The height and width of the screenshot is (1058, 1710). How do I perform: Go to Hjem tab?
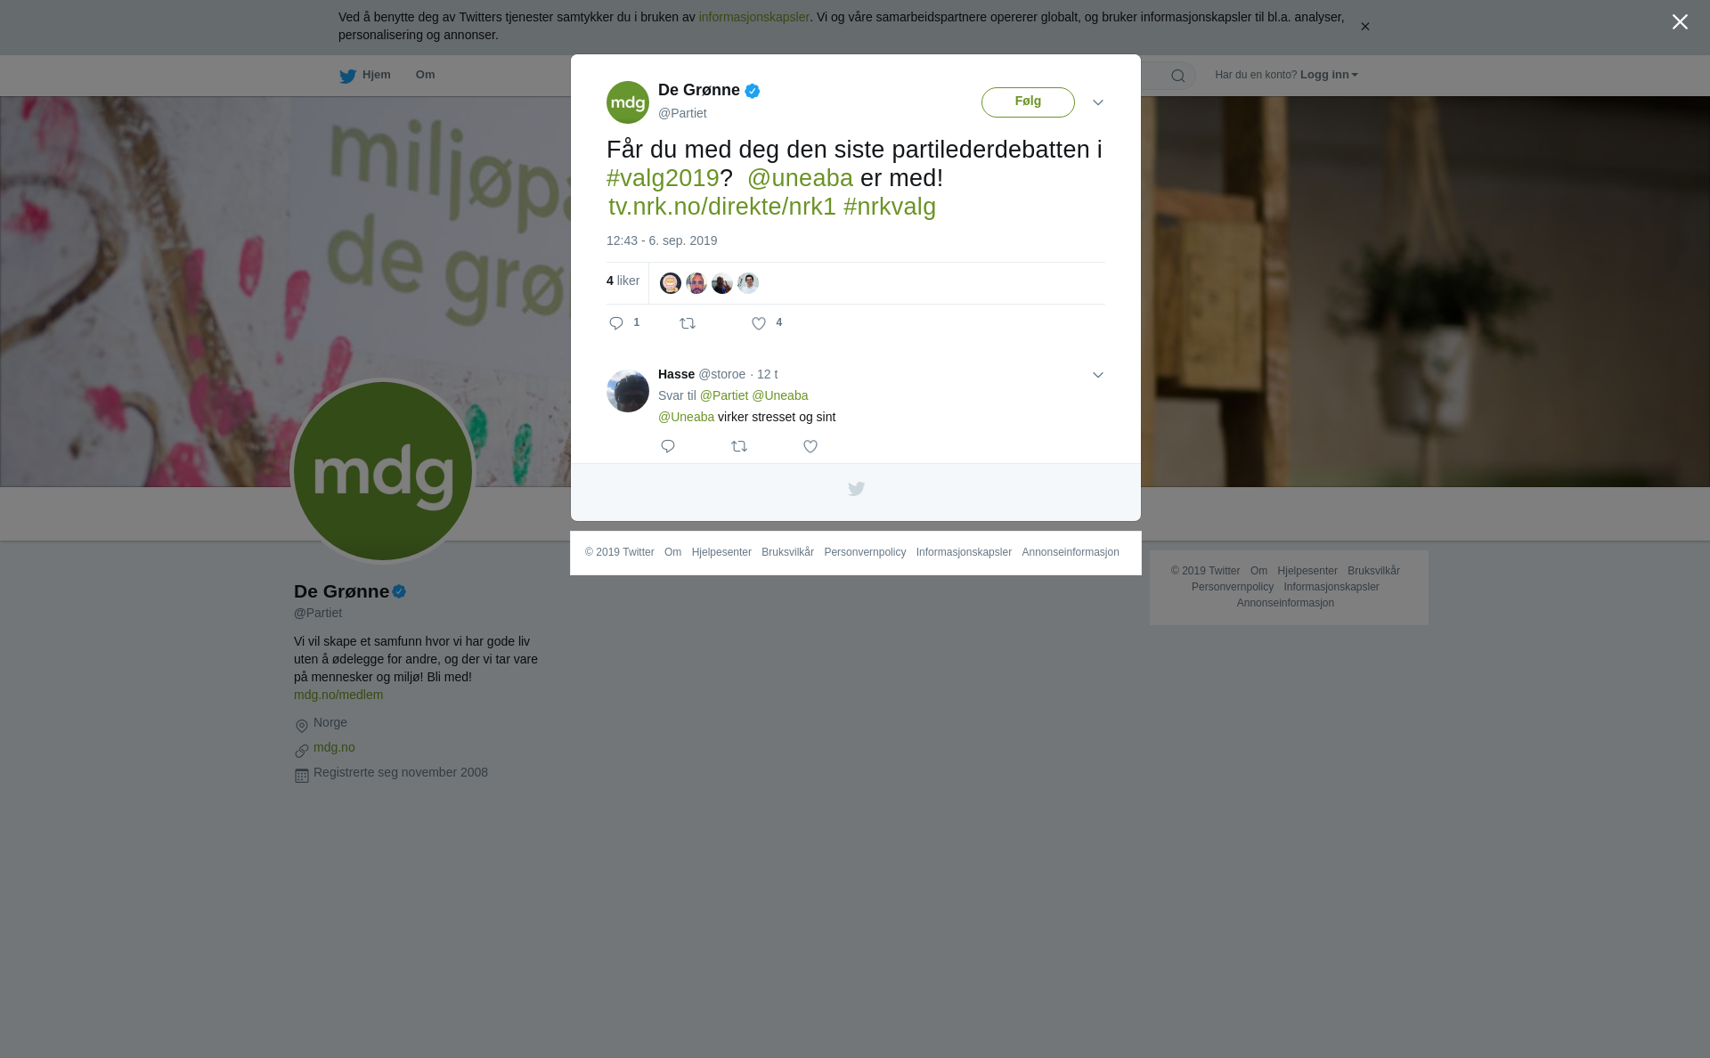[x=365, y=76]
